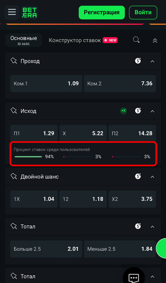Screen dimensions: 166x283
Task: Tap the cashout dollar icon in Двойной шанс
Action: tap(138, 176)
